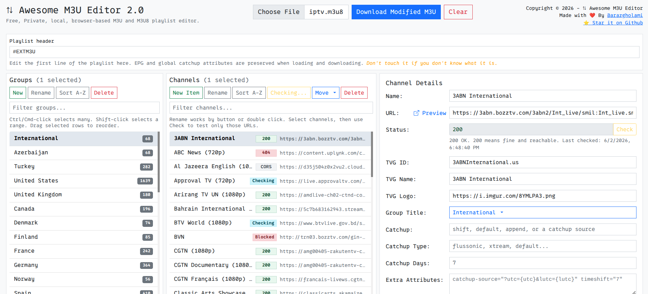Focus the channel Name field
648x294 pixels.
[543, 96]
